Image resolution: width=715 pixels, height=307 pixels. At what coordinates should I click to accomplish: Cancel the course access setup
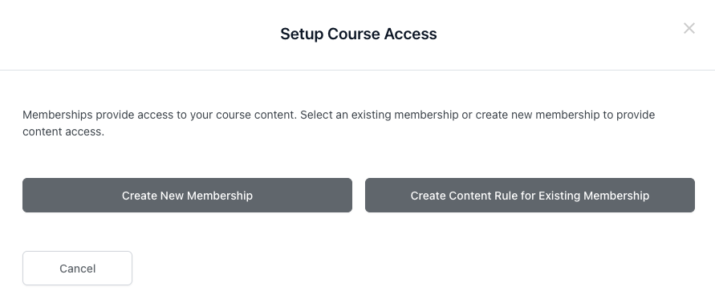point(78,269)
